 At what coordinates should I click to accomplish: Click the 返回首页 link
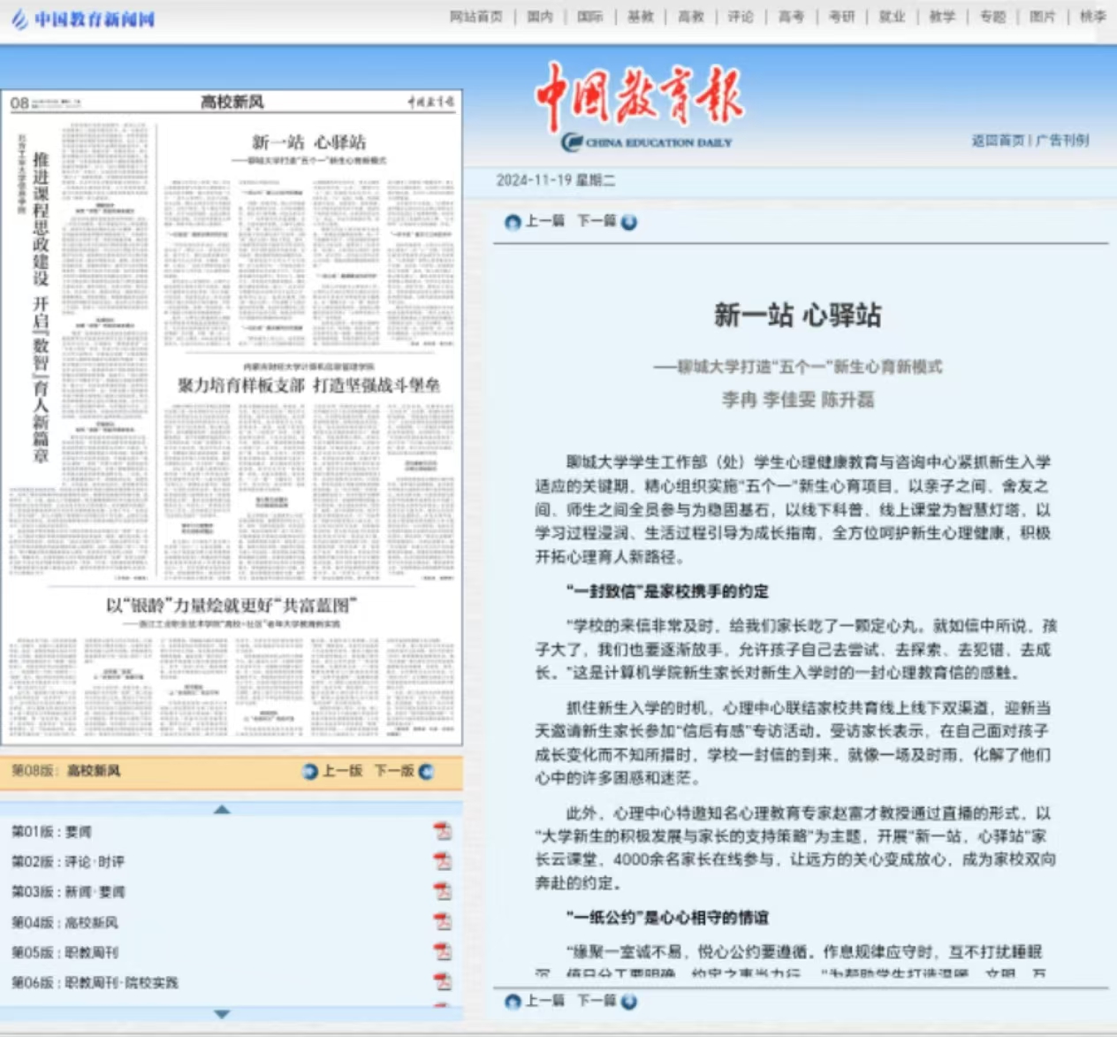[999, 141]
